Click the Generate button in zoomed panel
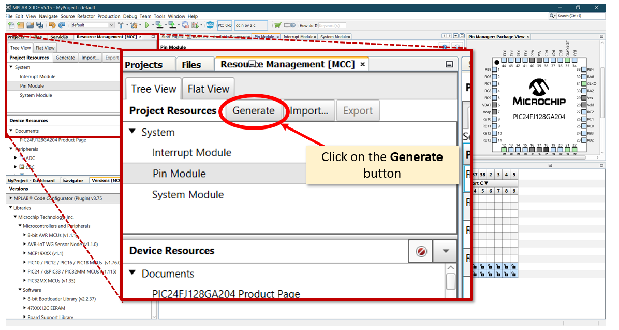This screenshot has height=330, width=619. pyautogui.click(x=253, y=111)
